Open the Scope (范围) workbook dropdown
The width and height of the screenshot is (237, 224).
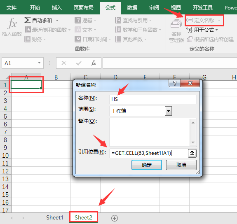(168, 111)
